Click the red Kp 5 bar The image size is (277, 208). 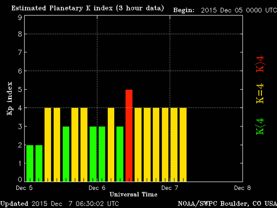coord(129,136)
